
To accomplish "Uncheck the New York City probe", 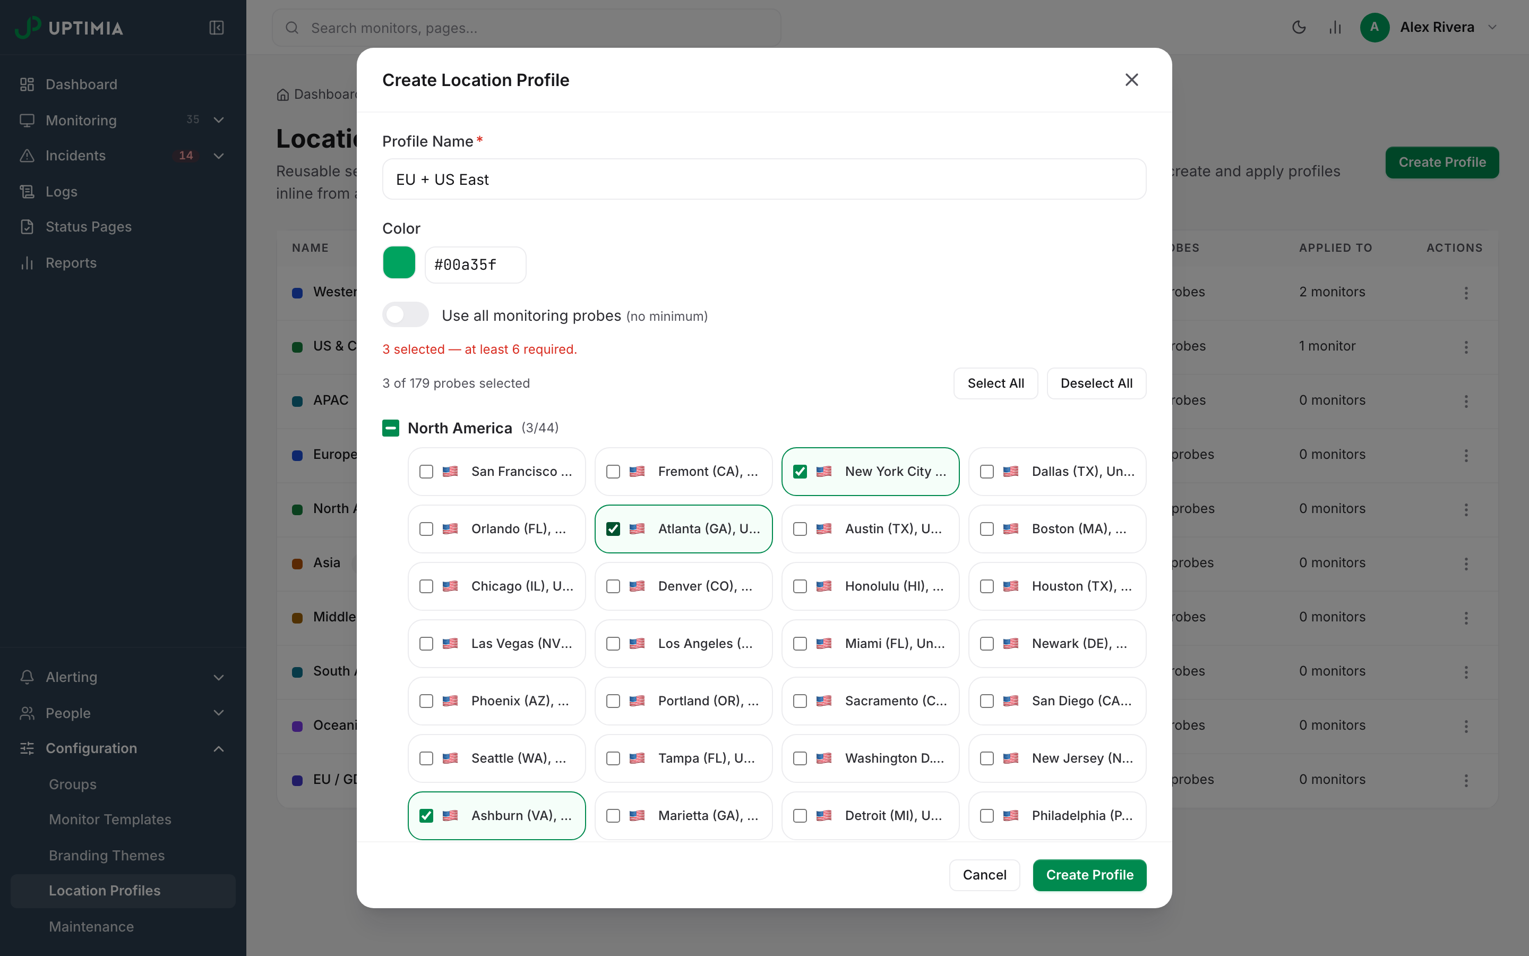I will pos(800,472).
